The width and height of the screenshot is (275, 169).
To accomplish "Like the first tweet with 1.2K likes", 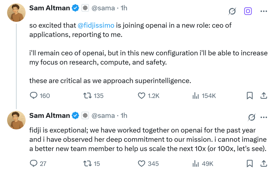I will 142,96.
